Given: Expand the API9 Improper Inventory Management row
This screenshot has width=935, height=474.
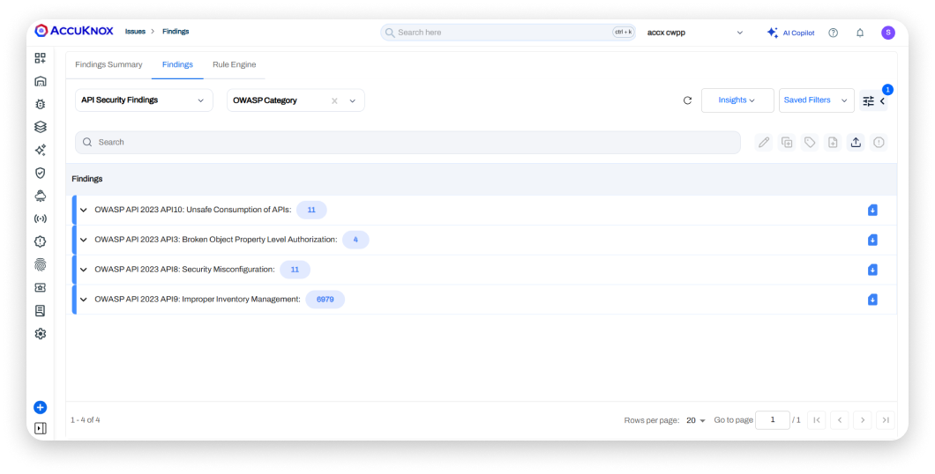Looking at the screenshot, I should (84, 300).
